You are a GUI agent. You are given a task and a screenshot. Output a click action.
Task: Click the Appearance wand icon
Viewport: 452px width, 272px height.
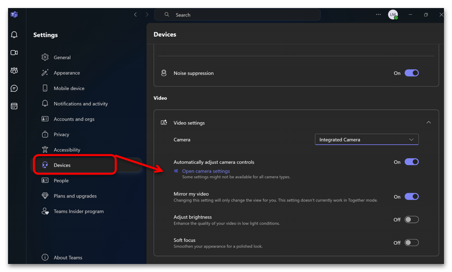(x=45, y=73)
